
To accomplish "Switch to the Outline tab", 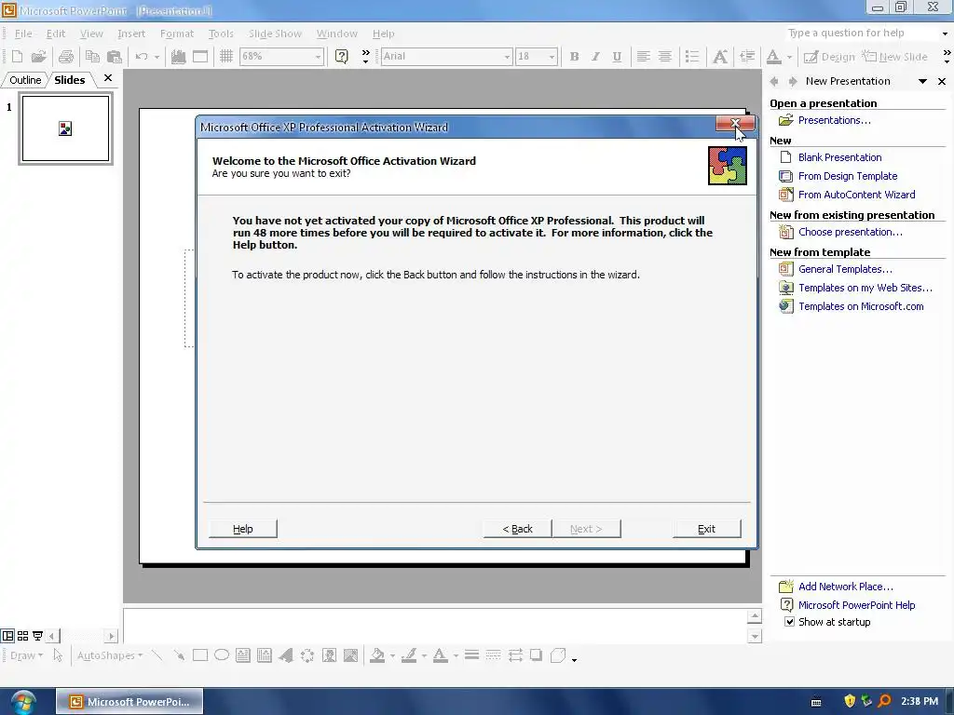I will point(25,80).
